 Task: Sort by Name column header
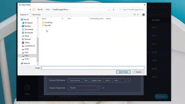click(x=44, y=18)
